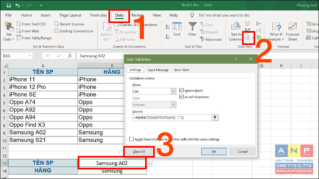Open Advanced filter options
This screenshot has width=319, height=179.
coord(211,39)
